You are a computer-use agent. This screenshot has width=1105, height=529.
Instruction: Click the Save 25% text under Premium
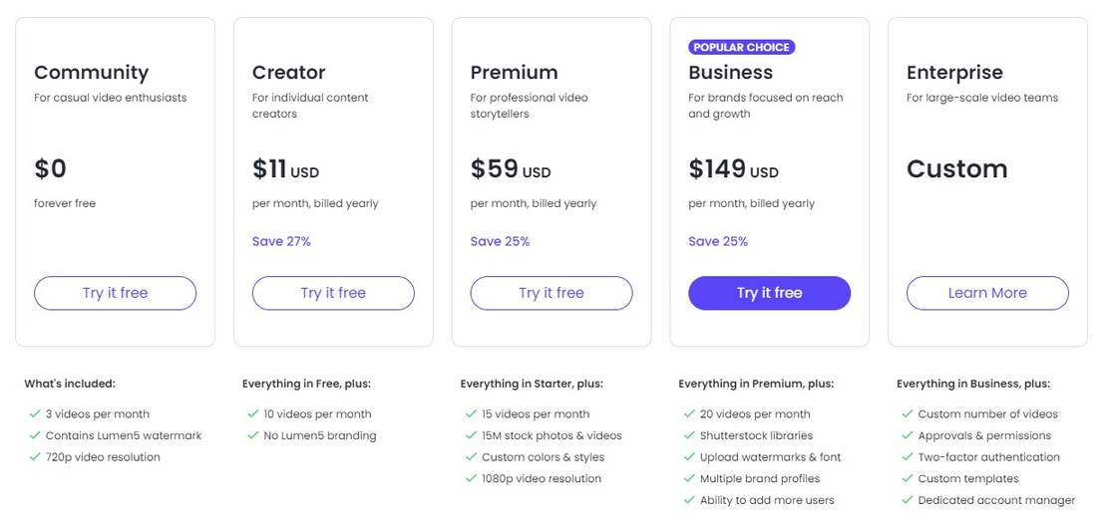pos(500,242)
